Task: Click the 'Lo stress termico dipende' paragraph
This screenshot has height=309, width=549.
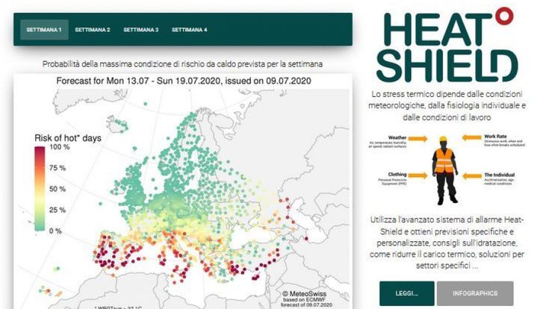Action: [447, 106]
